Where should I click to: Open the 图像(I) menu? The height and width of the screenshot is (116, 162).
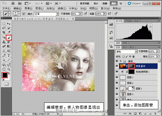28,8
